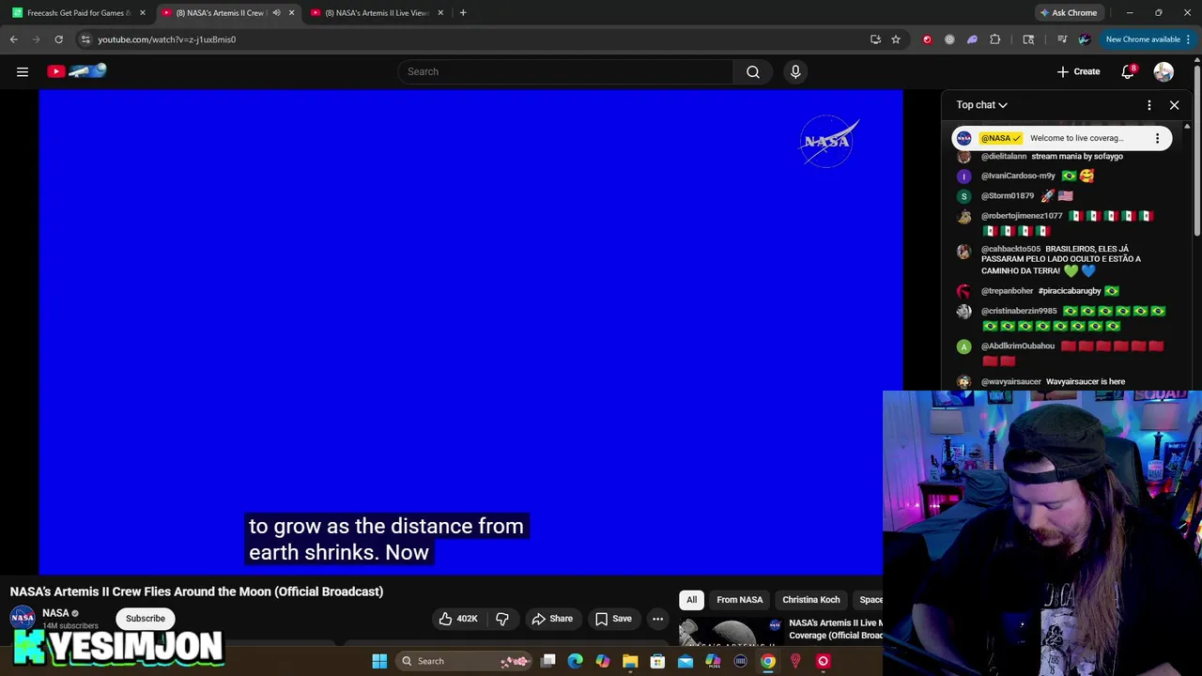Share the video

tap(552, 619)
